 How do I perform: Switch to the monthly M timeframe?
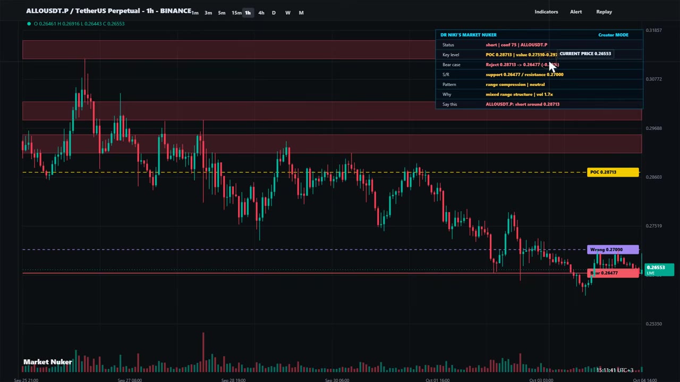[301, 13]
